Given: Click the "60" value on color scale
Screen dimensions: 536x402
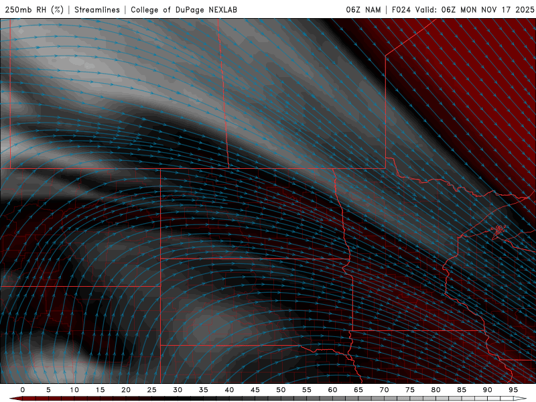Looking at the screenshot, I should point(332,390).
